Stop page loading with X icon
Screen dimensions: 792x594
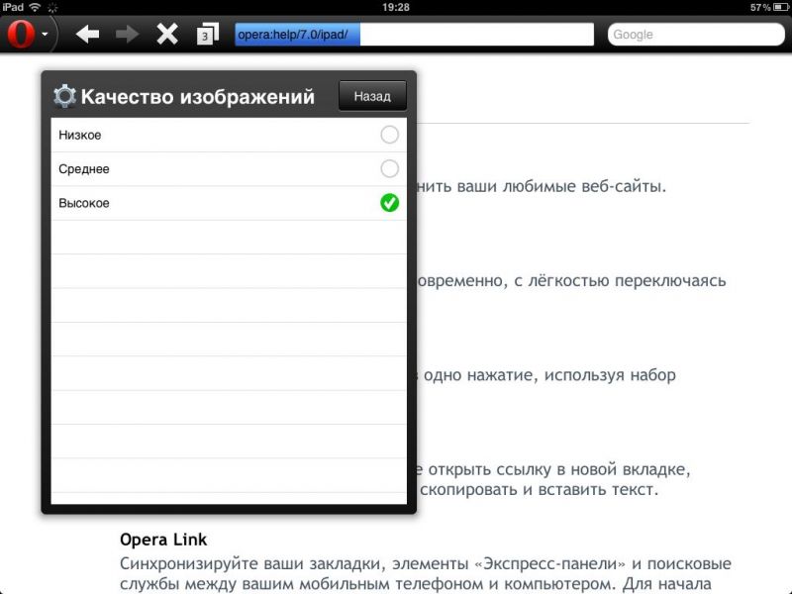click(x=167, y=35)
